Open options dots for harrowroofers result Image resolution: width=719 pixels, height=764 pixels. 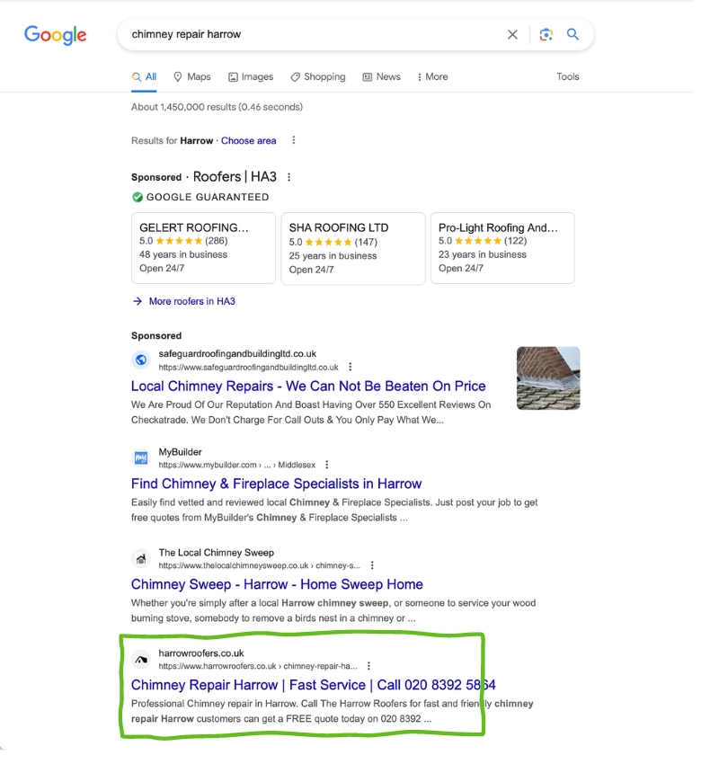click(368, 665)
